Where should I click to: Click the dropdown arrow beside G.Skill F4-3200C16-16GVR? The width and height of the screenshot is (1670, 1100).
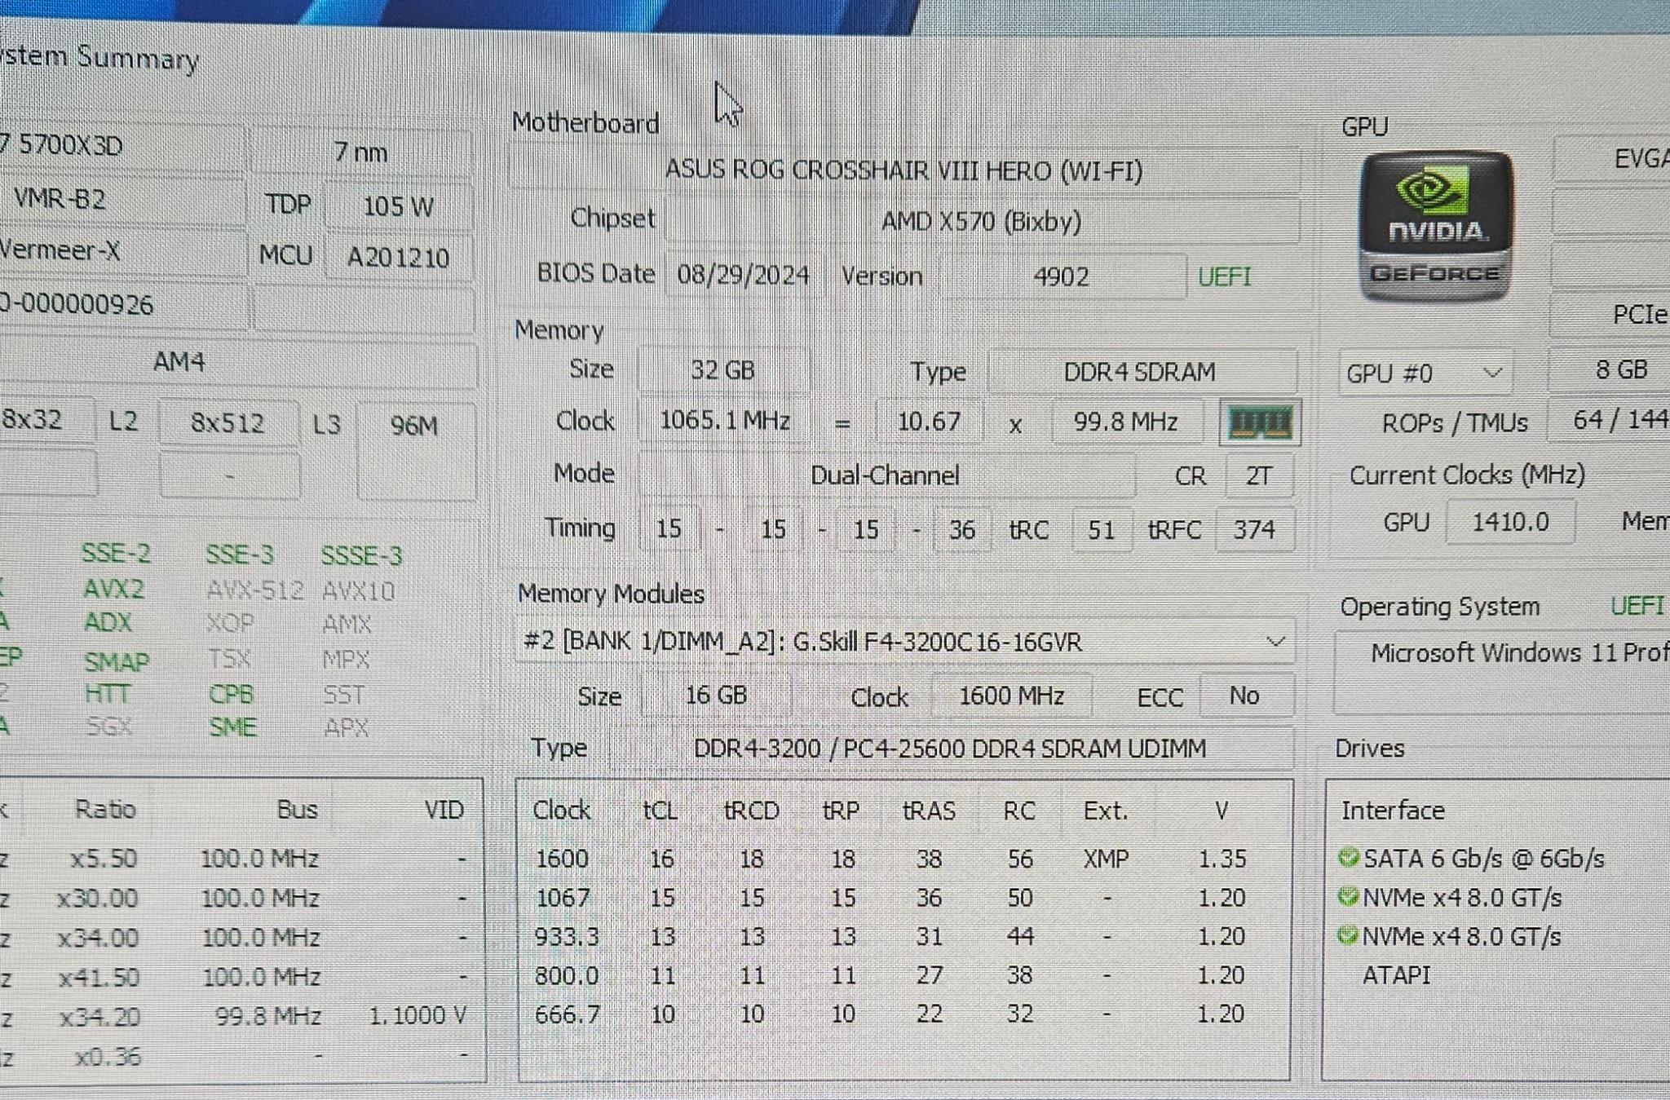point(1275,642)
